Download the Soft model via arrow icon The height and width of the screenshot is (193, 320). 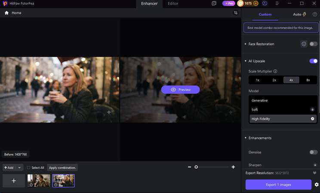[x=312, y=109]
